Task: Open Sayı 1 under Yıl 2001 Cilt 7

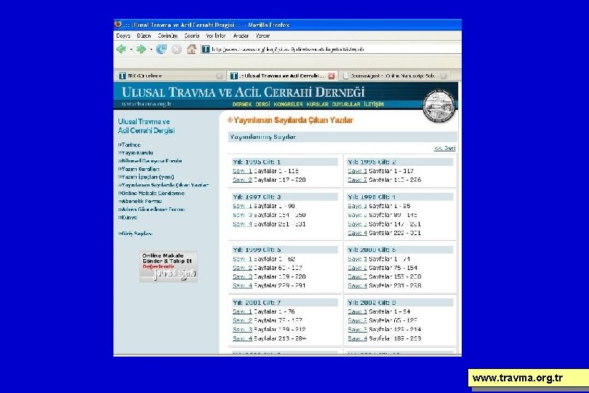Action: click(242, 311)
